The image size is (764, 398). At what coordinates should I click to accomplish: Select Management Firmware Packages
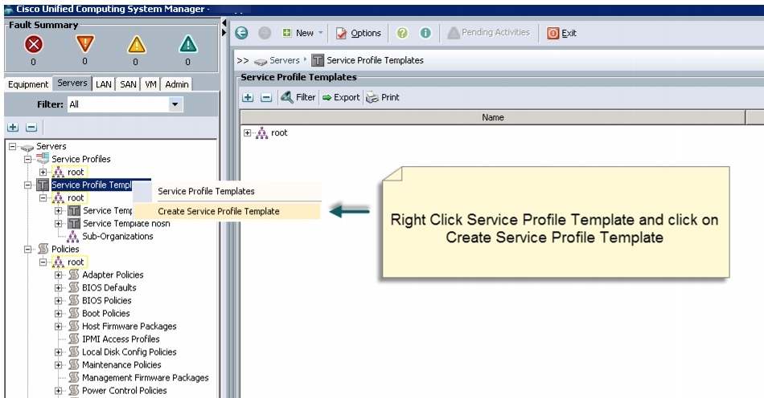pos(146,378)
